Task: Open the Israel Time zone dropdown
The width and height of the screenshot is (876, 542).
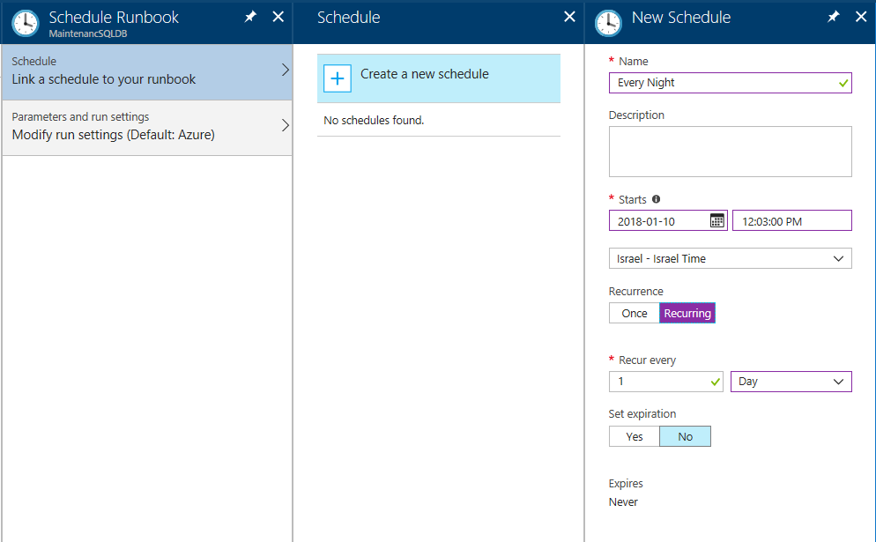Action: (731, 258)
